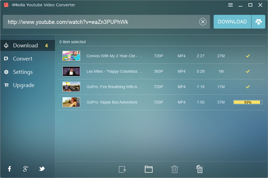Click the 93% download progress bar
268x178 pixels.
coord(248,102)
